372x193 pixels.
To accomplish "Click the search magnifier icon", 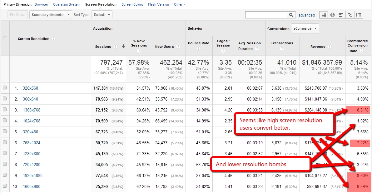I will [x=291, y=14].
